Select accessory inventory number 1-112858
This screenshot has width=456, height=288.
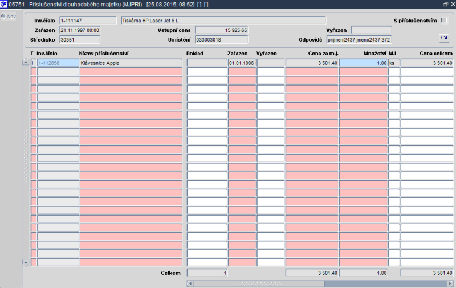click(x=58, y=63)
